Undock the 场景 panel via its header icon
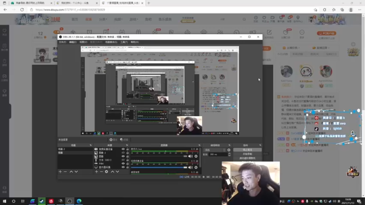 (x=90, y=145)
